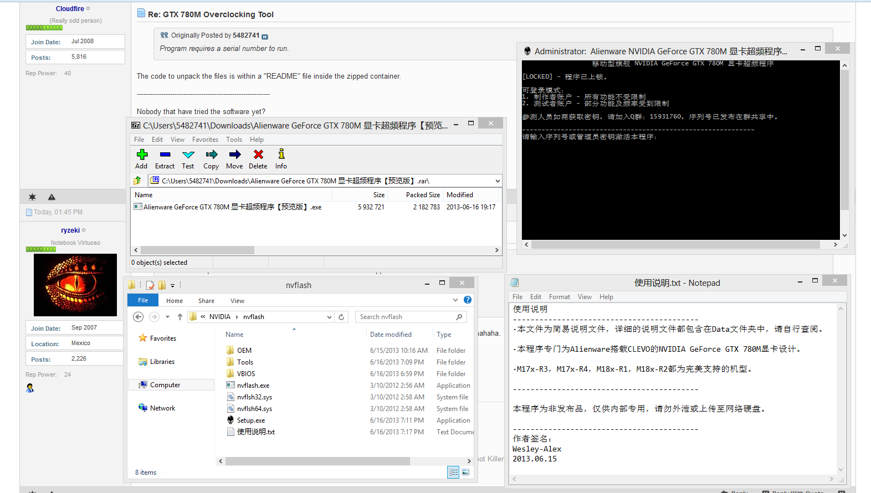Open the 7-Zip address path dropdown
Screen dimensions: 871x493
(498, 181)
